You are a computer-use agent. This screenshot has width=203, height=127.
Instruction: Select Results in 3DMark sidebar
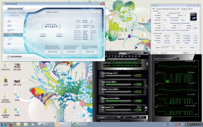click(x=13, y=35)
